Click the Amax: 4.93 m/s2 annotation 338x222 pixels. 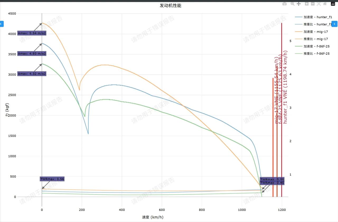(32, 54)
